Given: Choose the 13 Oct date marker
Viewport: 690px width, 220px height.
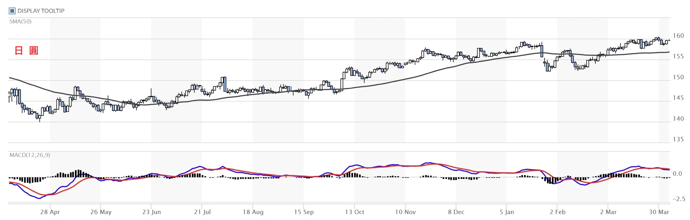Looking at the screenshot, I should tap(354, 212).
